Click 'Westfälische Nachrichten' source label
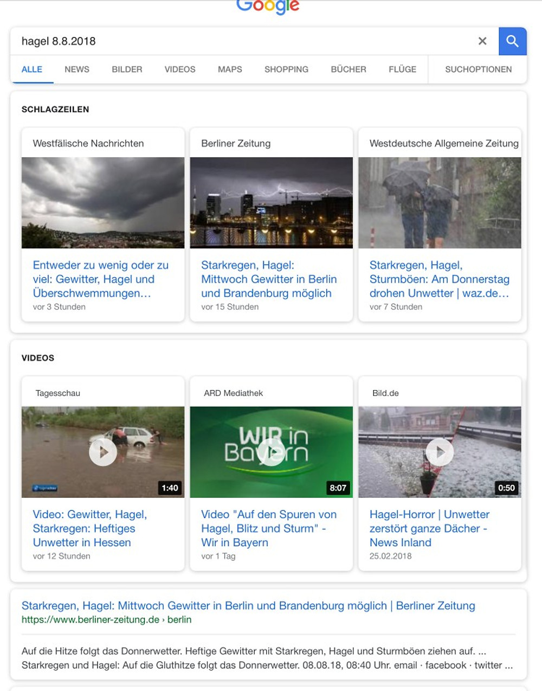This screenshot has width=542, height=691. click(88, 143)
